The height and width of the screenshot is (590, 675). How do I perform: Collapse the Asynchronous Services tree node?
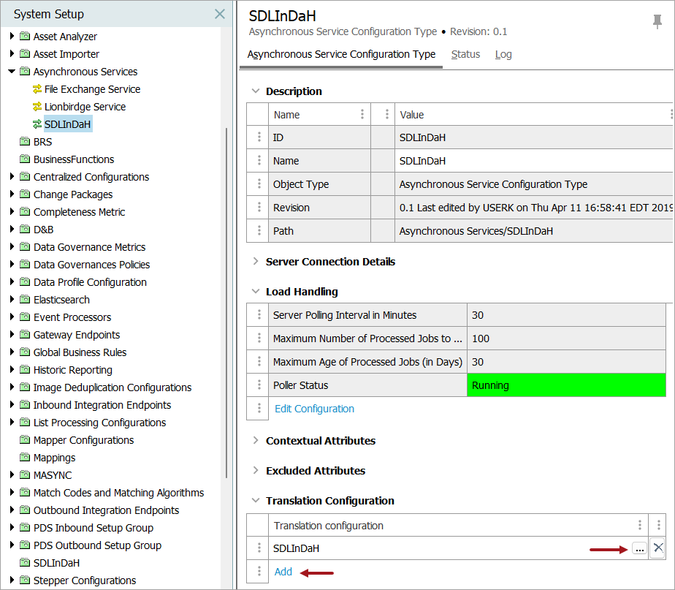[x=12, y=72]
